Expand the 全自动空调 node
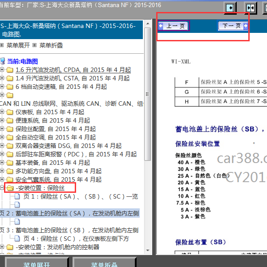The height and width of the screenshot is (267, 267). click(2, 137)
